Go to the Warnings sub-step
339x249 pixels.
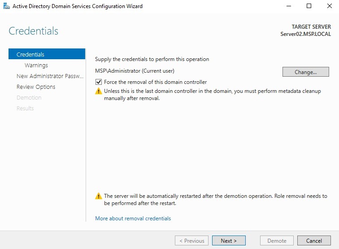pos(36,65)
